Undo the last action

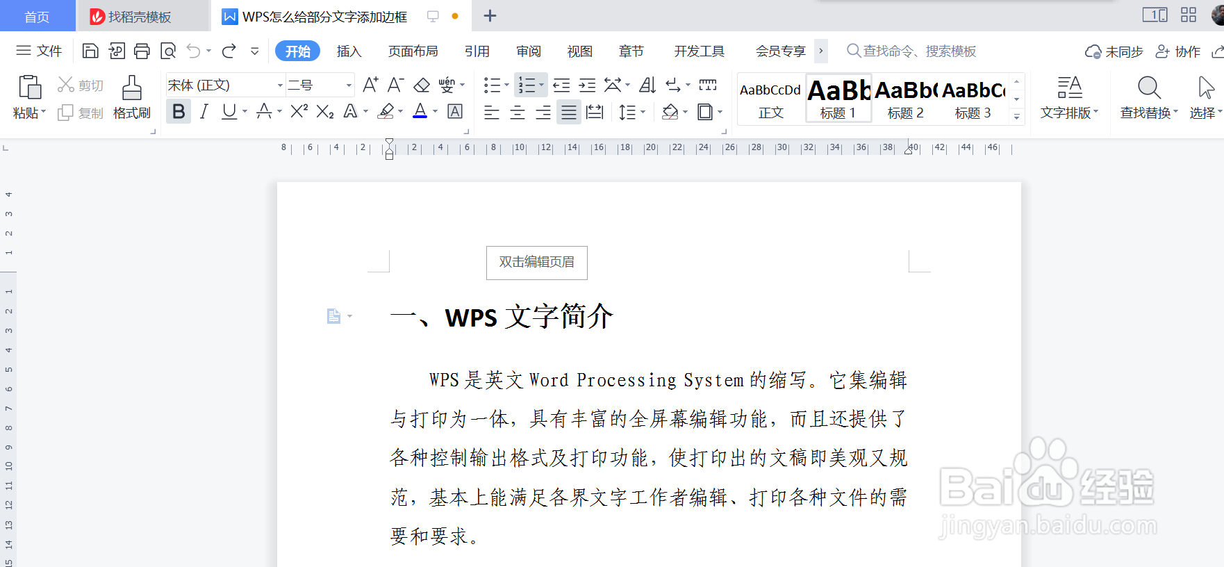tap(194, 51)
